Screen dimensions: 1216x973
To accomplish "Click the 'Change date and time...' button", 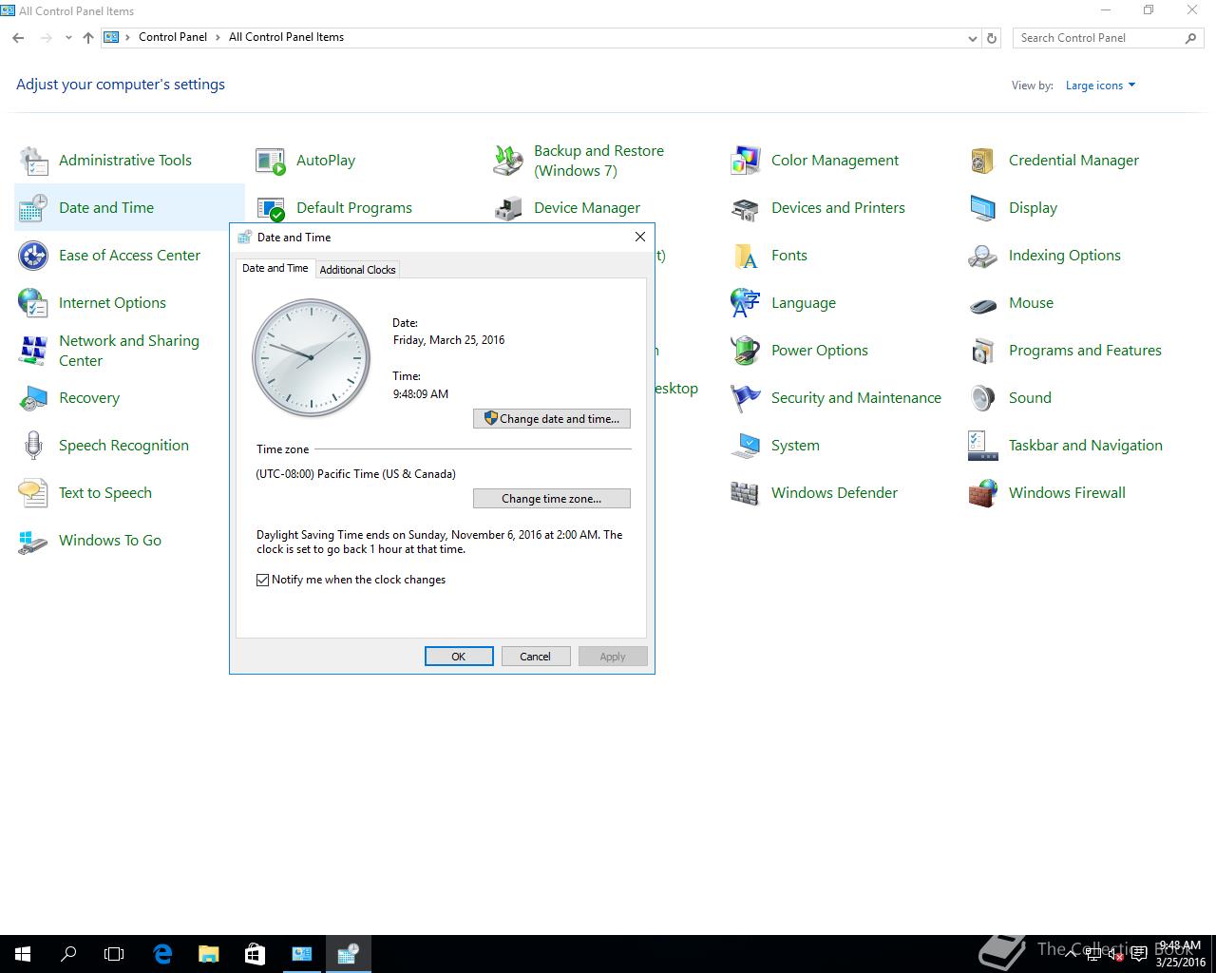I will (x=552, y=418).
